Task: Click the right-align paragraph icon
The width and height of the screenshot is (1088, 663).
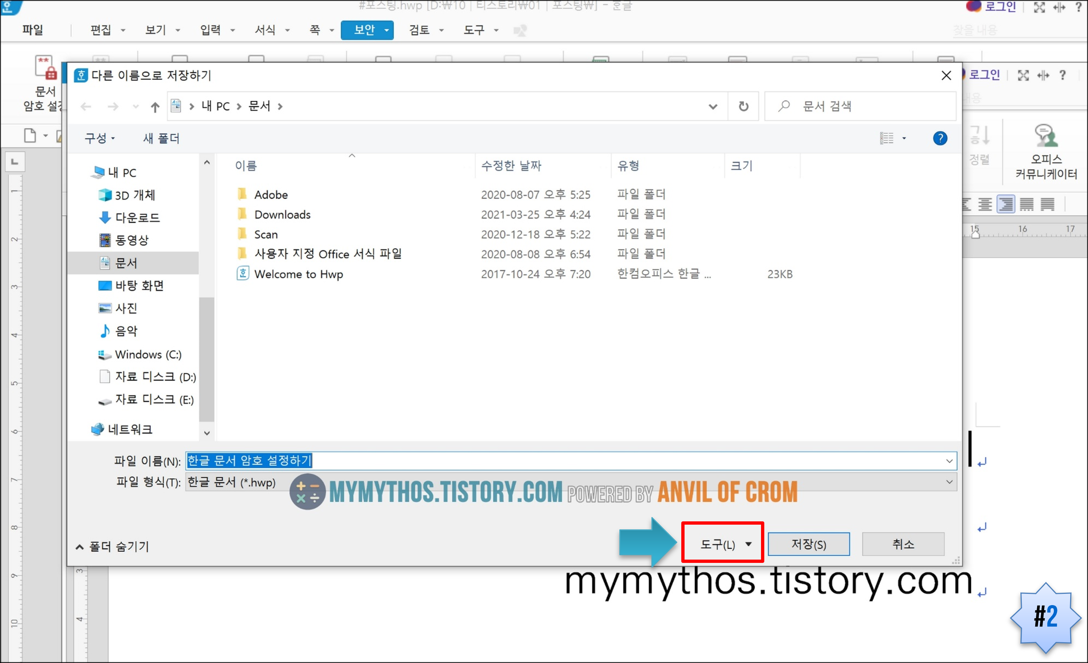Action: tap(1005, 204)
